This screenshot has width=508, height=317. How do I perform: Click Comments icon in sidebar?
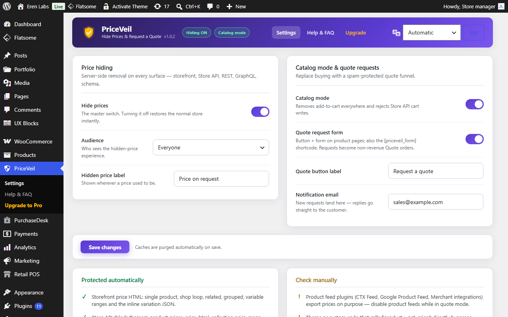[7, 110]
